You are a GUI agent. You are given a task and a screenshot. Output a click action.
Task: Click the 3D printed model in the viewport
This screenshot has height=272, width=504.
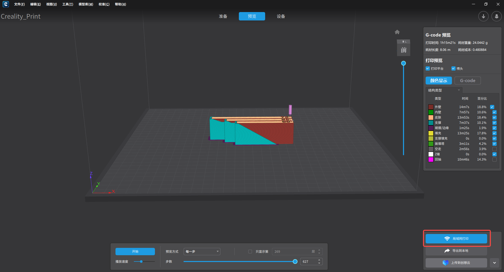point(252,131)
